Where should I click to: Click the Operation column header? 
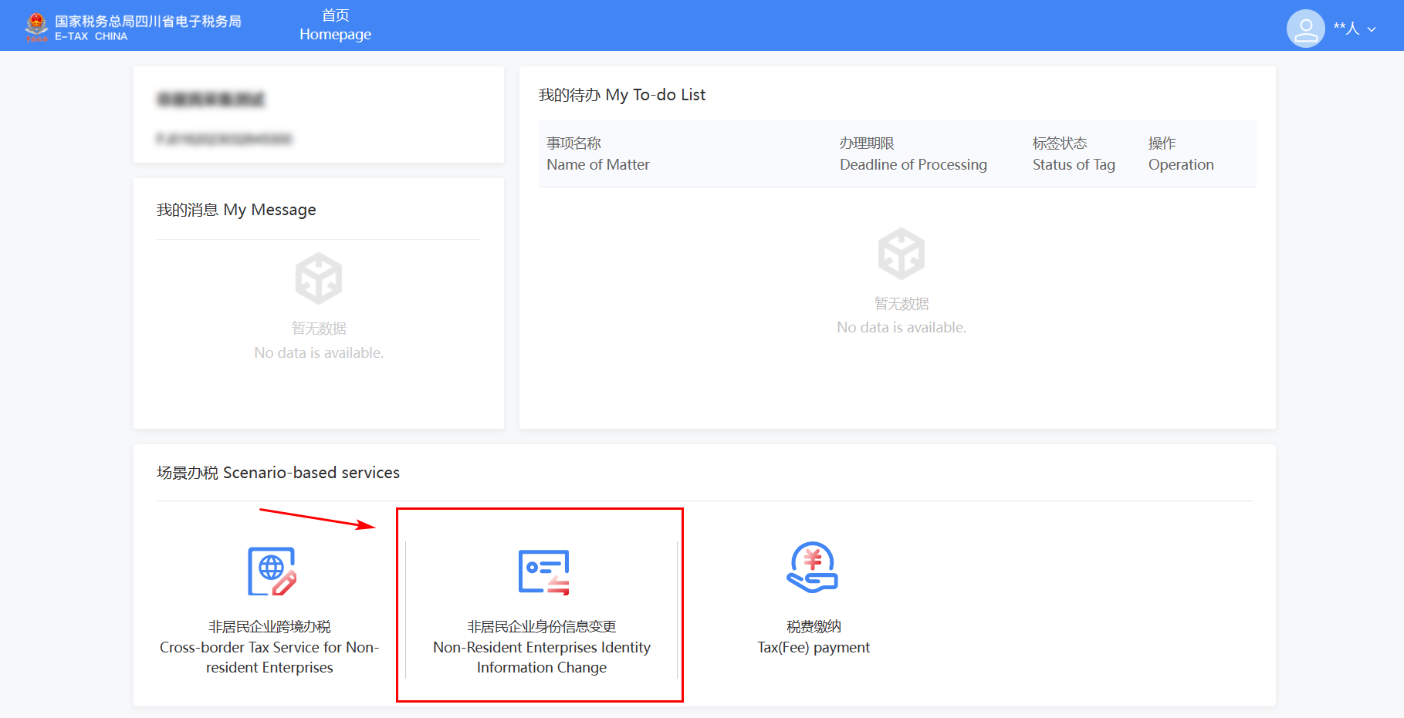(x=1180, y=154)
